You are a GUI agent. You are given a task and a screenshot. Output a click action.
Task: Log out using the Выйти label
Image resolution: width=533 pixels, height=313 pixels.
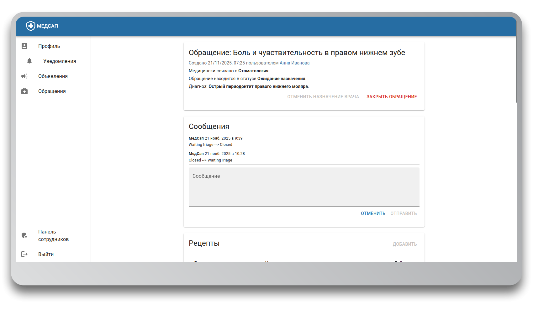click(46, 254)
